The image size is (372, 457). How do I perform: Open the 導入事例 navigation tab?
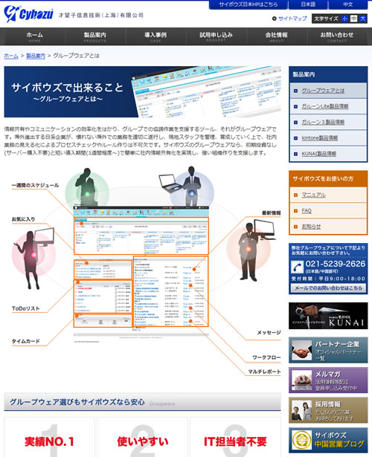pyautogui.click(x=155, y=36)
